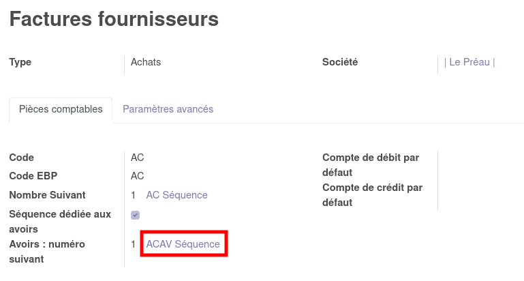Viewport: 524px width, 281px height.
Task: Toggle the Séquence dédiée aux avoirs checkbox
Action: (135, 215)
